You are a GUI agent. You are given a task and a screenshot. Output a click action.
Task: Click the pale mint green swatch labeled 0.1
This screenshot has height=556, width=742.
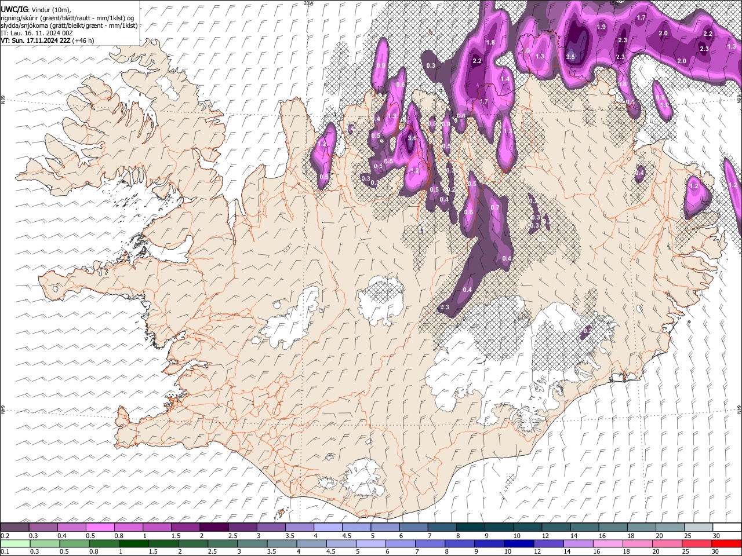(14, 543)
